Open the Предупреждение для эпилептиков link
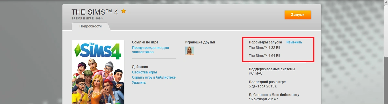The height and width of the screenshot is (104, 388). tap(150, 50)
